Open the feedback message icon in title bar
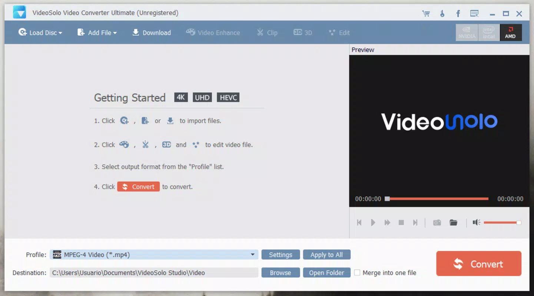This screenshot has width=534, height=296. click(474, 14)
